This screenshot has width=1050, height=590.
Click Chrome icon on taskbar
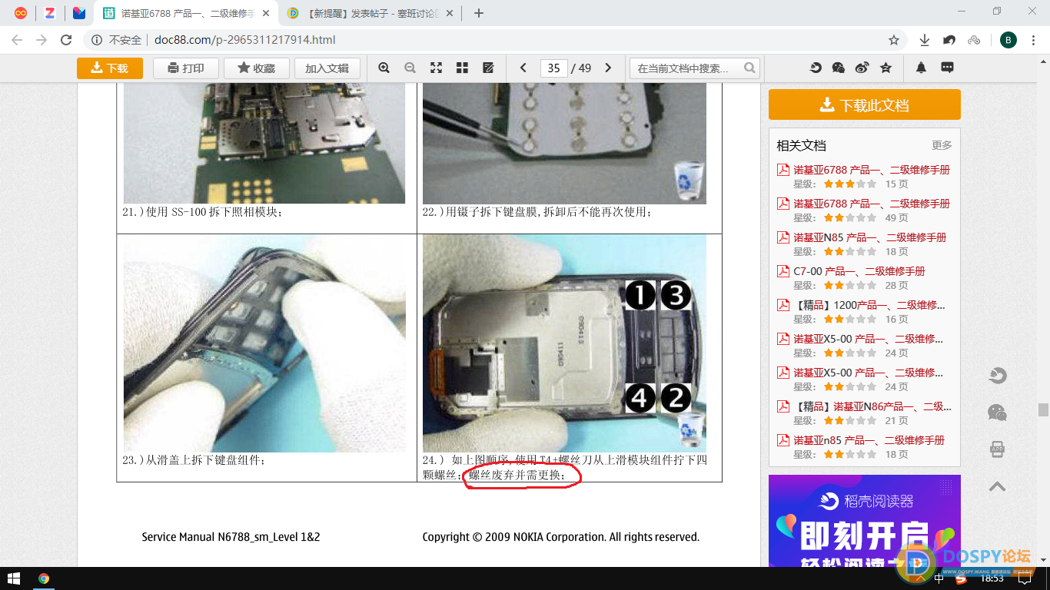tap(44, 578)
